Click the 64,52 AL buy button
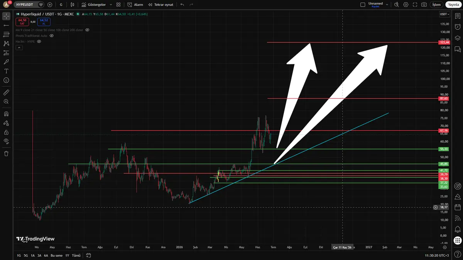This screenshot has width=463, height=260. [x=44, y=22]
